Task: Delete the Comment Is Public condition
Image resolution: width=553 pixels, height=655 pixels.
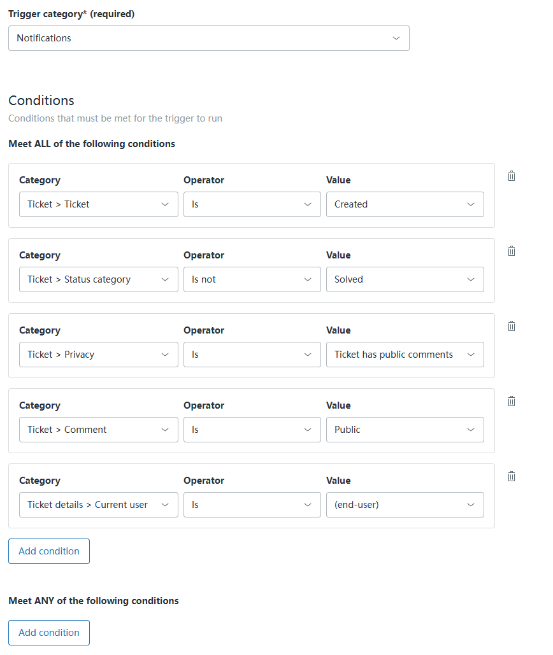Action: tap(512, 402)
